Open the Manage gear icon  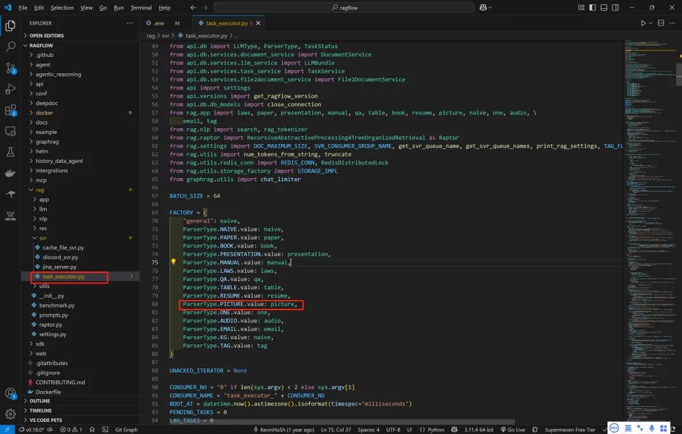pyautogui.click(x=11, y=414)
